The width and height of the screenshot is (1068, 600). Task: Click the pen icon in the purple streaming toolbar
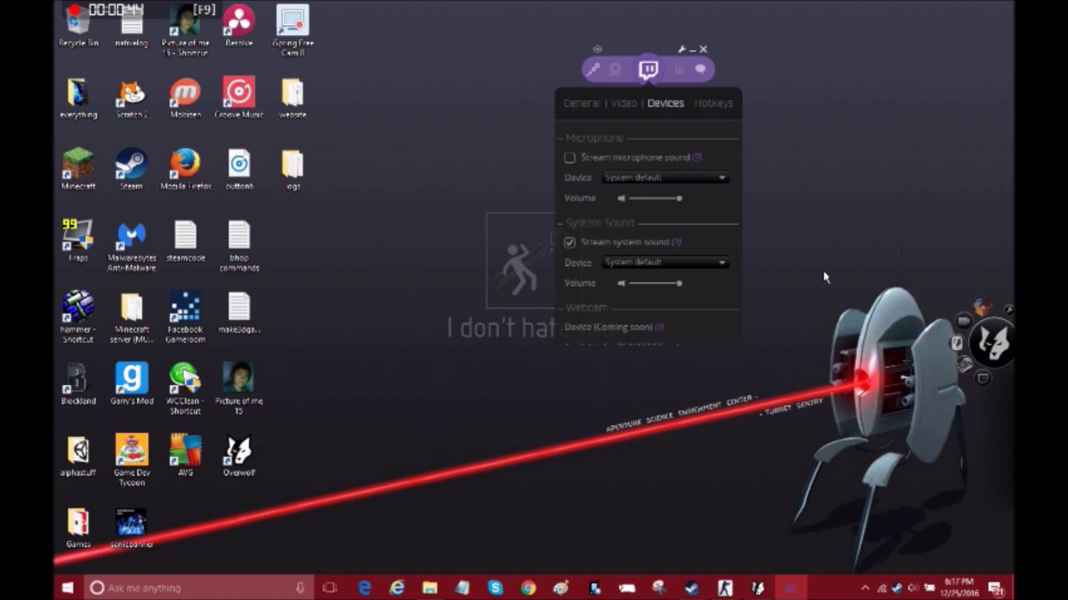pos(592,70)
